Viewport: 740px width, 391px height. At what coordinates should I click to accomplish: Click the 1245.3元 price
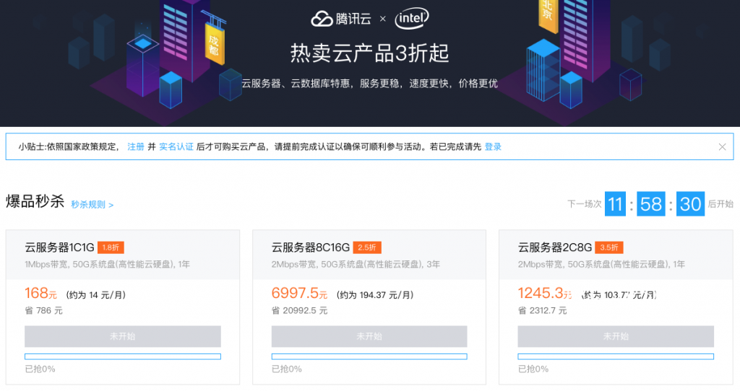pos(545,294)
